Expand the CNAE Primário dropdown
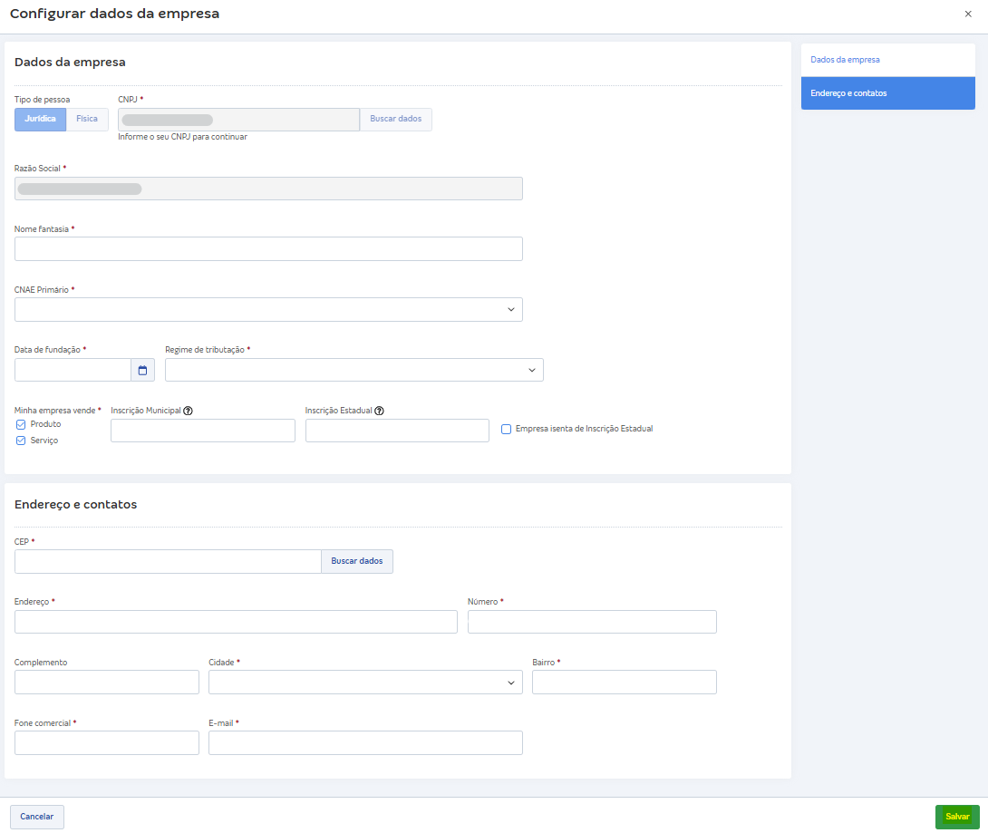988x833 pixels. 268,310
